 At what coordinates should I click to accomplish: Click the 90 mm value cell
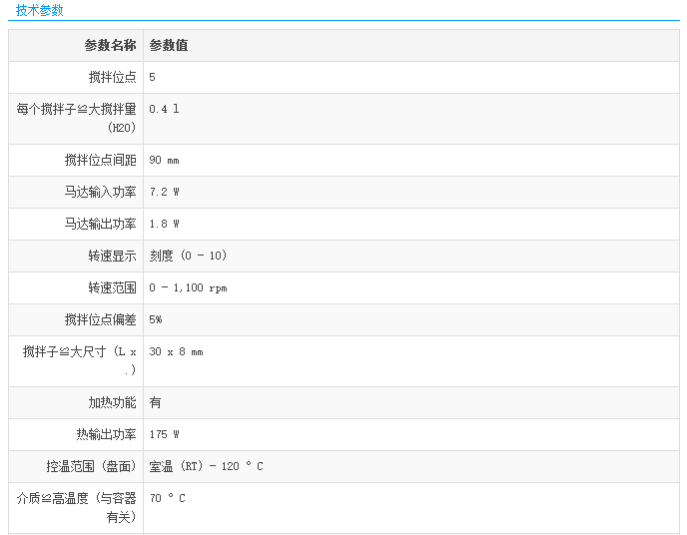coord(164,161)
